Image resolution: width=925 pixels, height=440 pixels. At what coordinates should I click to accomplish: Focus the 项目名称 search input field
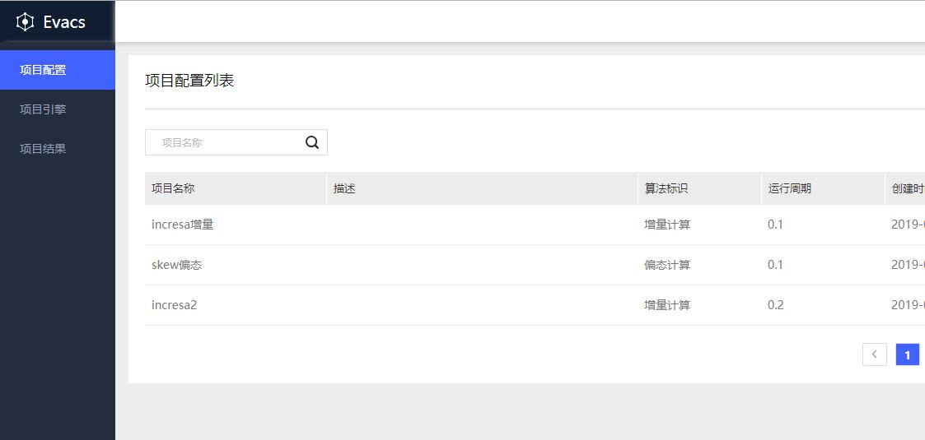(x=224, y=142)
